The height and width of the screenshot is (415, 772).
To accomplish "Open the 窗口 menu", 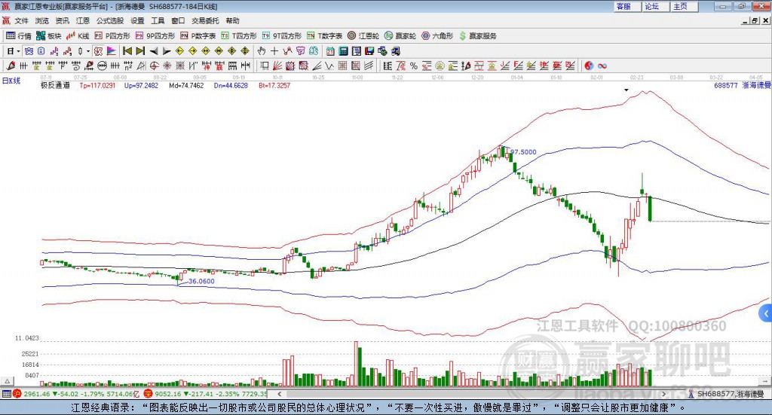I will [178, 20].
